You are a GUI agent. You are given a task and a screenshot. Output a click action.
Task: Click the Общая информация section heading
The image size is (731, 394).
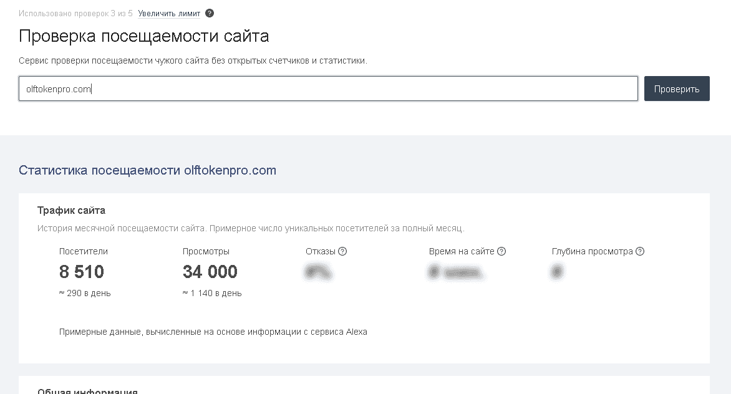[x=87, y=391]
